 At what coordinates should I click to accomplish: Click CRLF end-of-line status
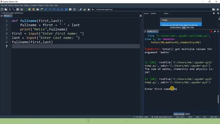coord(198,117)
